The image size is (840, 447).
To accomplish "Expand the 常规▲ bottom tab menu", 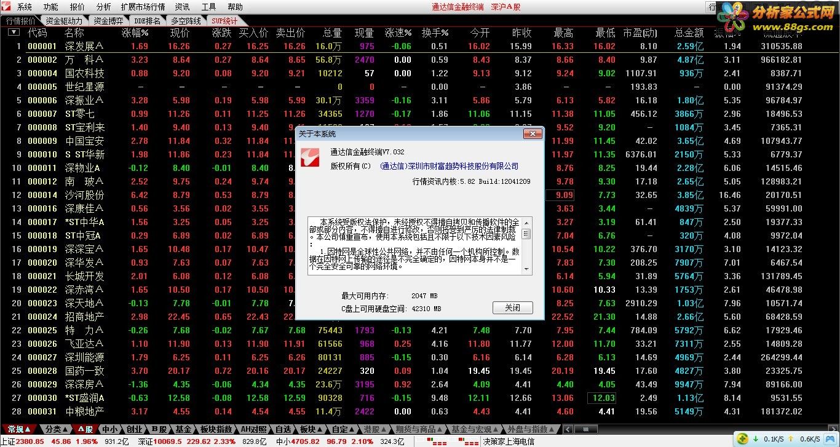I will [x=19, y=429].
